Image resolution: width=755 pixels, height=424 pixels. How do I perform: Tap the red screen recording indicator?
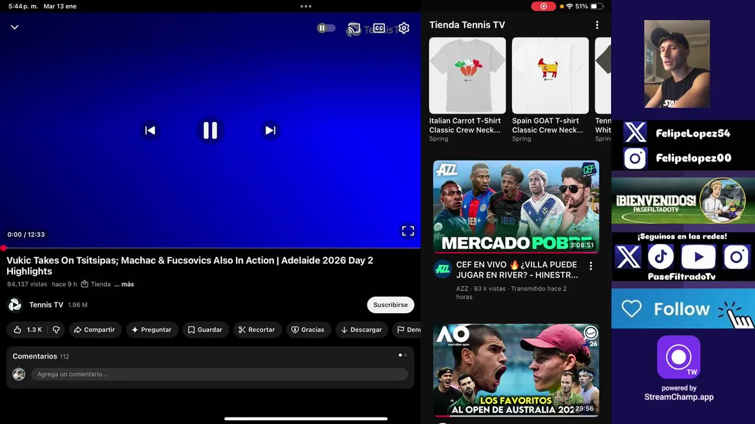[543, 6]
